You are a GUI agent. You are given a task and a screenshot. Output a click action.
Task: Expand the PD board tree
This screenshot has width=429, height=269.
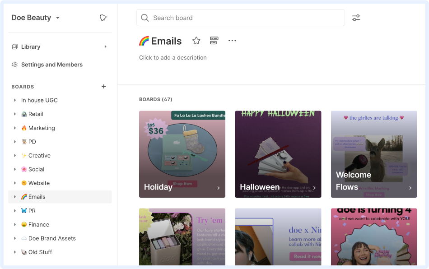(x=15, y=142)
